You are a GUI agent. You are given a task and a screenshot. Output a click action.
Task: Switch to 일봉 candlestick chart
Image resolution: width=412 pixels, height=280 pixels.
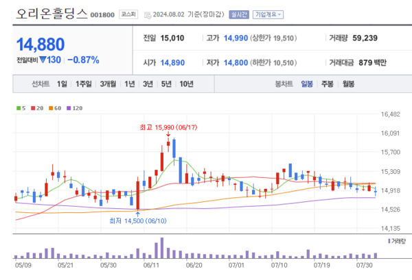tap(307, 84)
